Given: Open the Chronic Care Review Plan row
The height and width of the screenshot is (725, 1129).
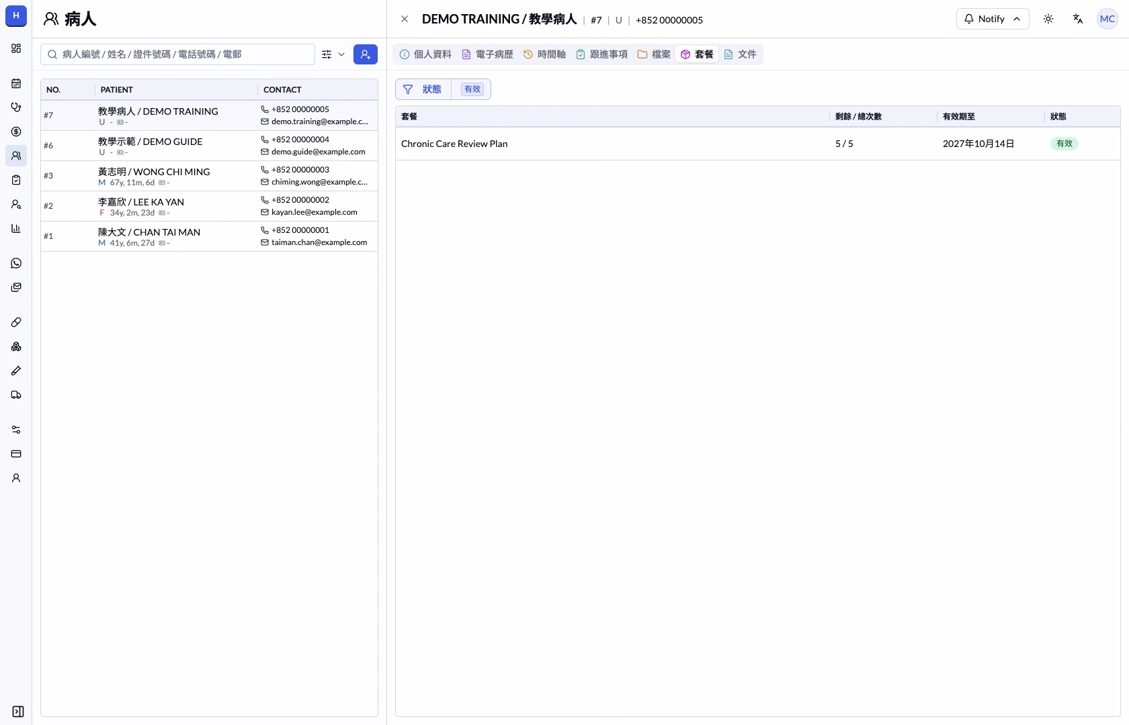Looking at the screenshot, I should [757, 144].
